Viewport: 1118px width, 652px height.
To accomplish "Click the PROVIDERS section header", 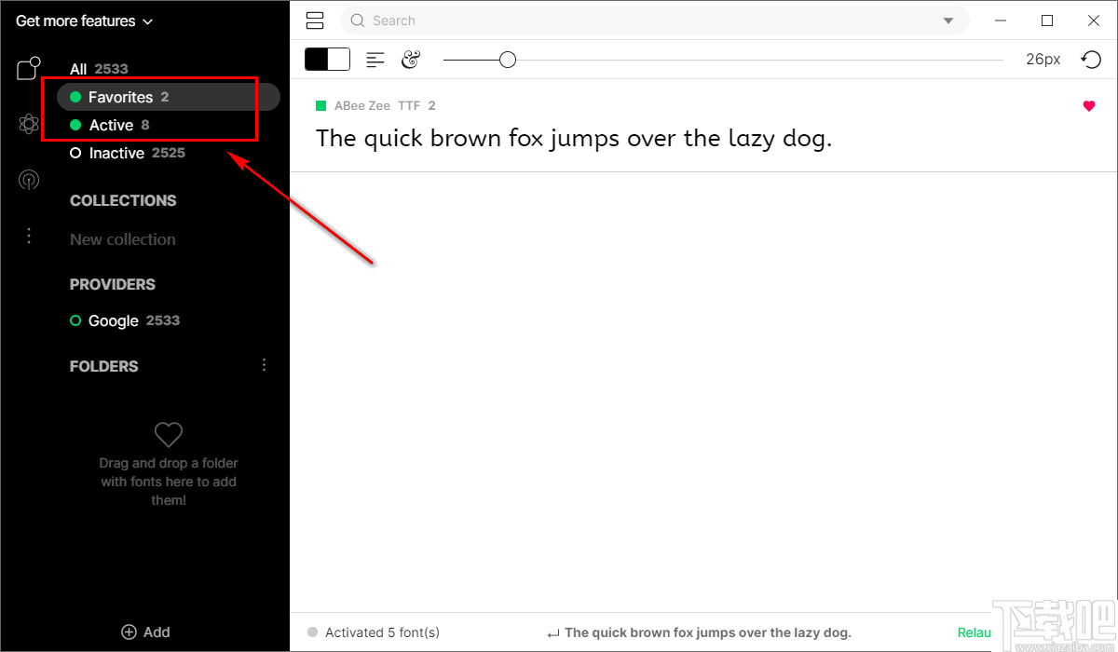I will 113,284.
